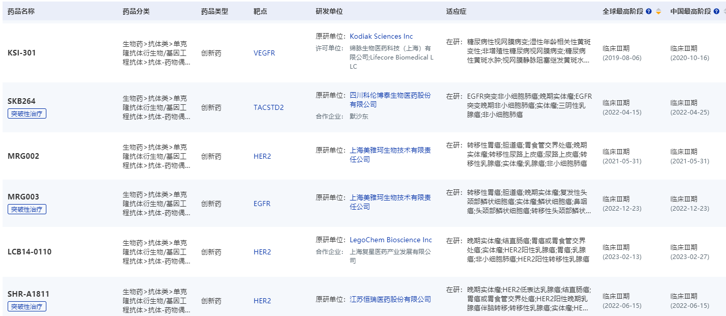726x316 pixels.
Task: Open HER2 target link in MRG002 row
Action: 262,156
